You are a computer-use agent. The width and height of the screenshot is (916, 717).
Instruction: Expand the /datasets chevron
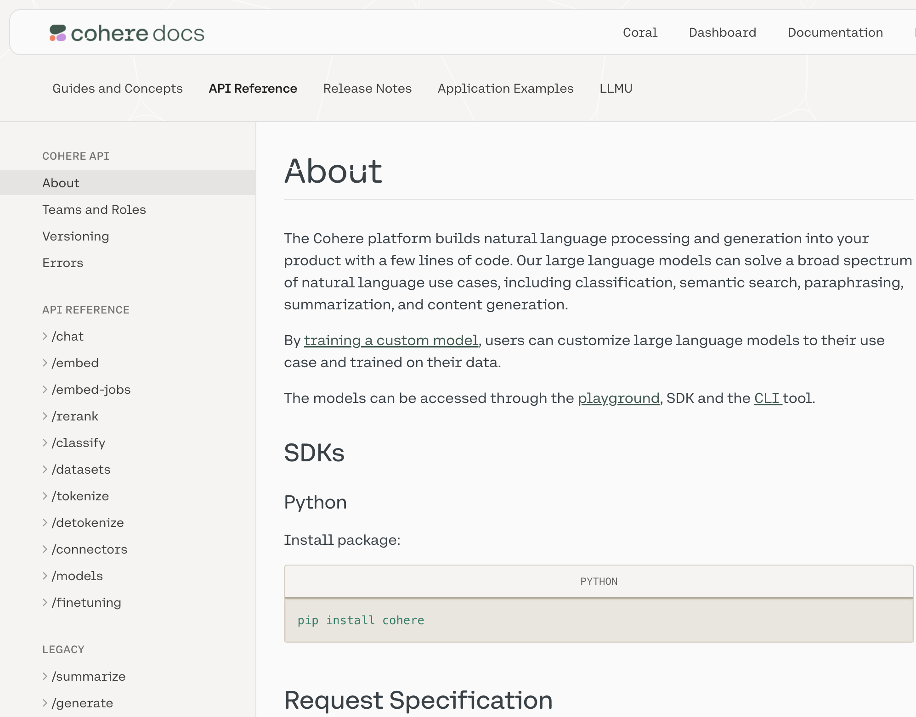(45, 470)
